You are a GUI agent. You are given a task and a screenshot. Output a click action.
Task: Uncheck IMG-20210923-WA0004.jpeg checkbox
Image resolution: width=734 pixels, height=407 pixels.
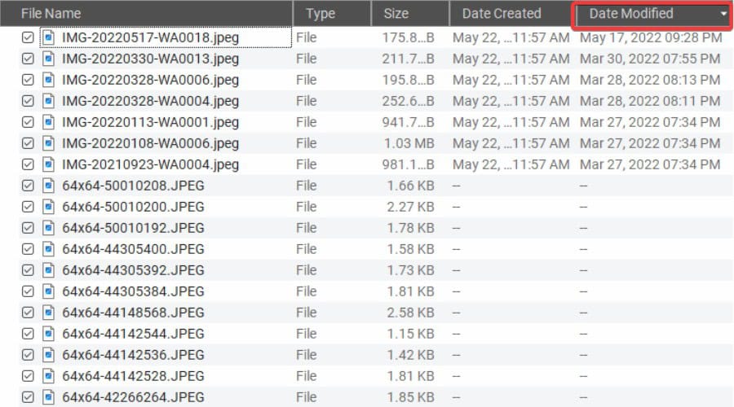(x=28, y=164)
